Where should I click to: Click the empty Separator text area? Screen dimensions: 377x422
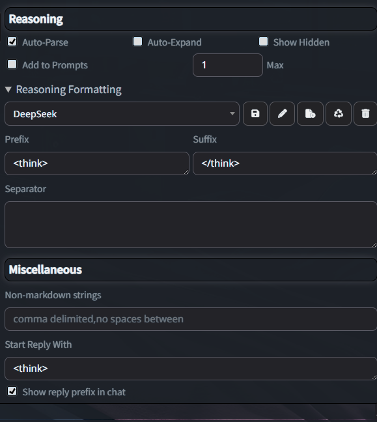tap(191, 225)
